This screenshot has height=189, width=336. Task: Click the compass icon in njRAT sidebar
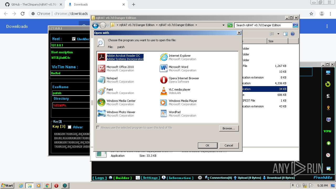point(328,155)
